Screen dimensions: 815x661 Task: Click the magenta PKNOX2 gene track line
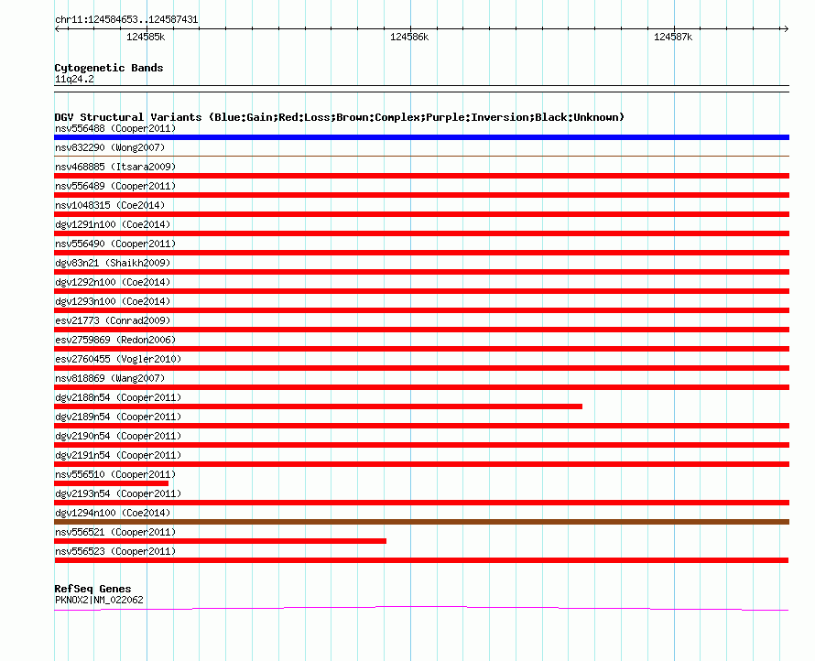421,608
